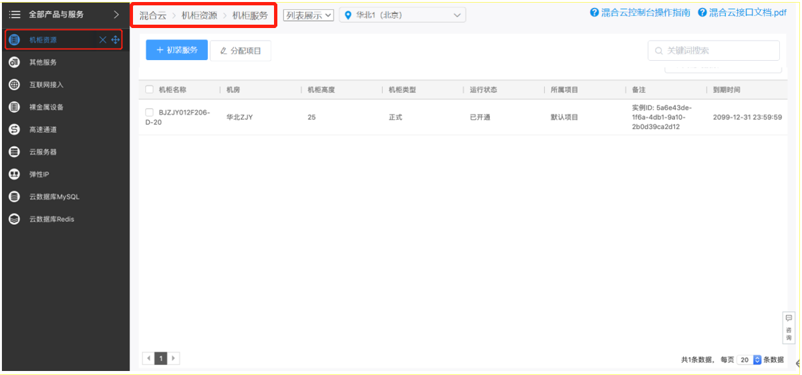Click the 互联网接入 globe icon
The height and width of the screenshot is (375, 802).
click(x=14, y=85)
